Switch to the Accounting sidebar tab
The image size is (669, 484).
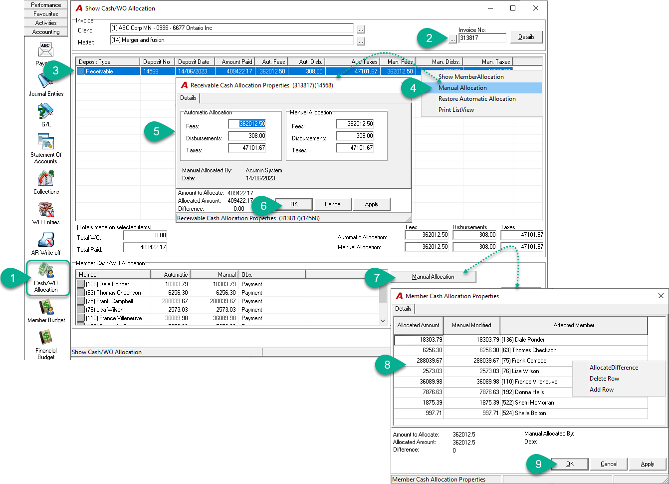pyautogui.click(x=46, y=31)
